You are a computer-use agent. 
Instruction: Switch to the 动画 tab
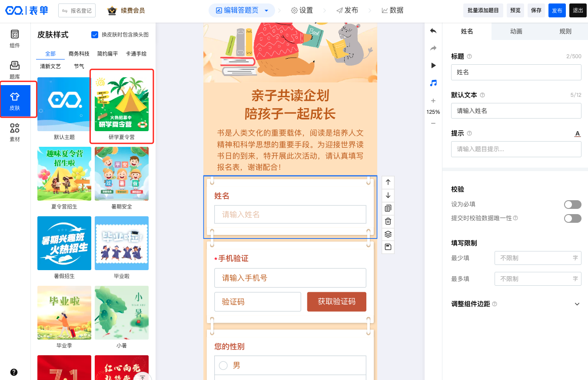[x=516, y=31]
